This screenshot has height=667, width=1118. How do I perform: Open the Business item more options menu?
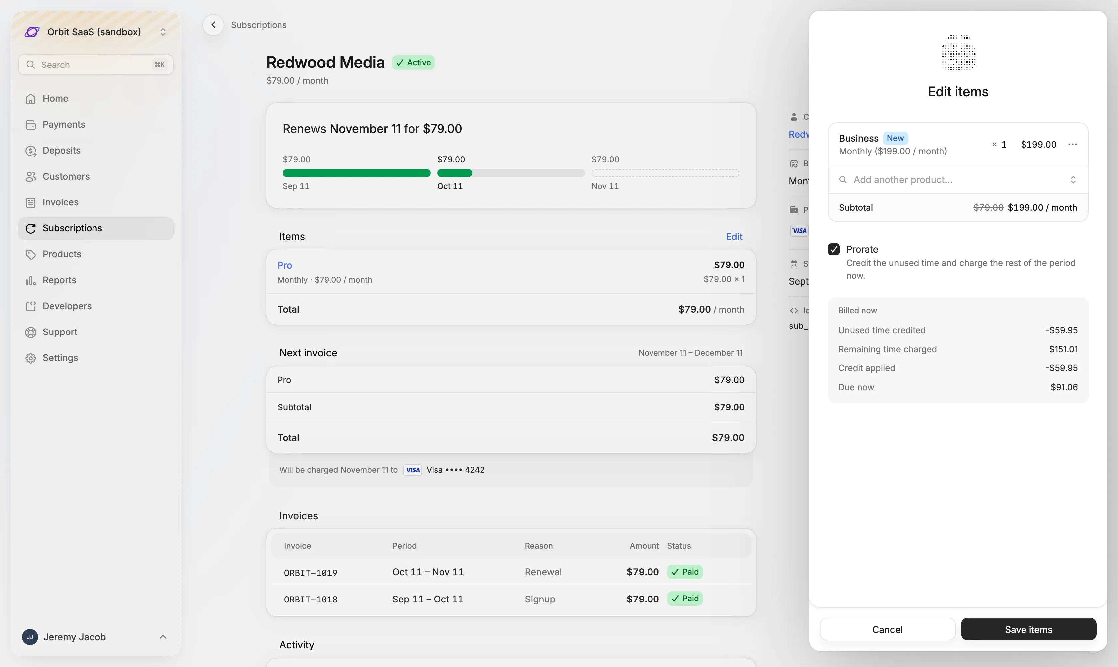click(1072, 144)
